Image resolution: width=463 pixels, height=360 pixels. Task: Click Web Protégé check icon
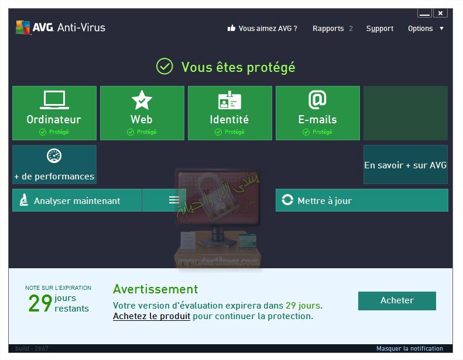pyautogui.click(x=130, y=132)
